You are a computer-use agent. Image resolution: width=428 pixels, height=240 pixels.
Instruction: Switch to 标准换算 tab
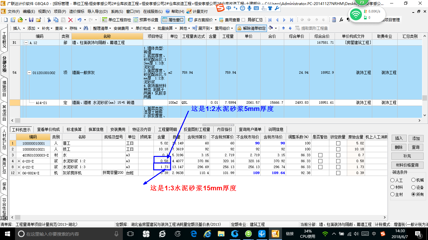(x=74, y=129)
